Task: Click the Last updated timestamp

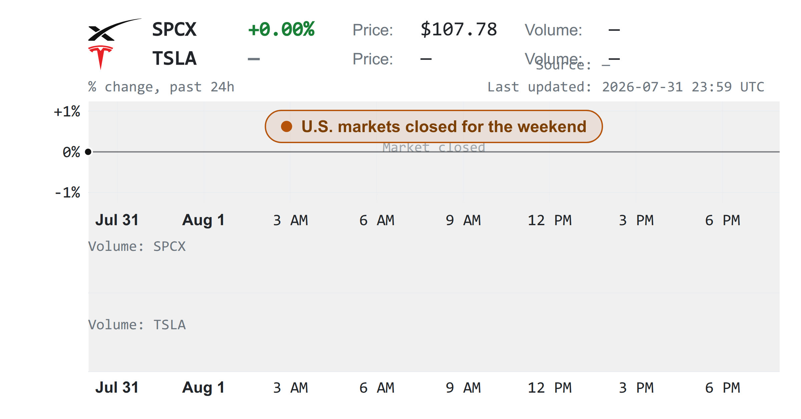Action: point(626,87)
